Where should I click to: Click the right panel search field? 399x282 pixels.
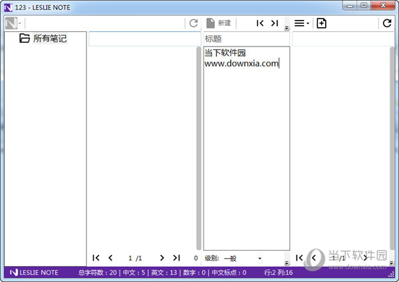tap(343, 39)
